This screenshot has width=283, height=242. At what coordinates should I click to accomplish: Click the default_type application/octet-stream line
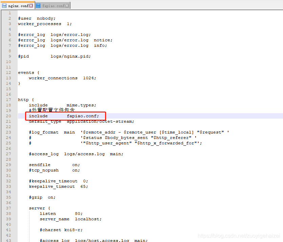coord(81,121)
